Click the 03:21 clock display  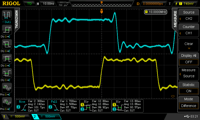194,116
